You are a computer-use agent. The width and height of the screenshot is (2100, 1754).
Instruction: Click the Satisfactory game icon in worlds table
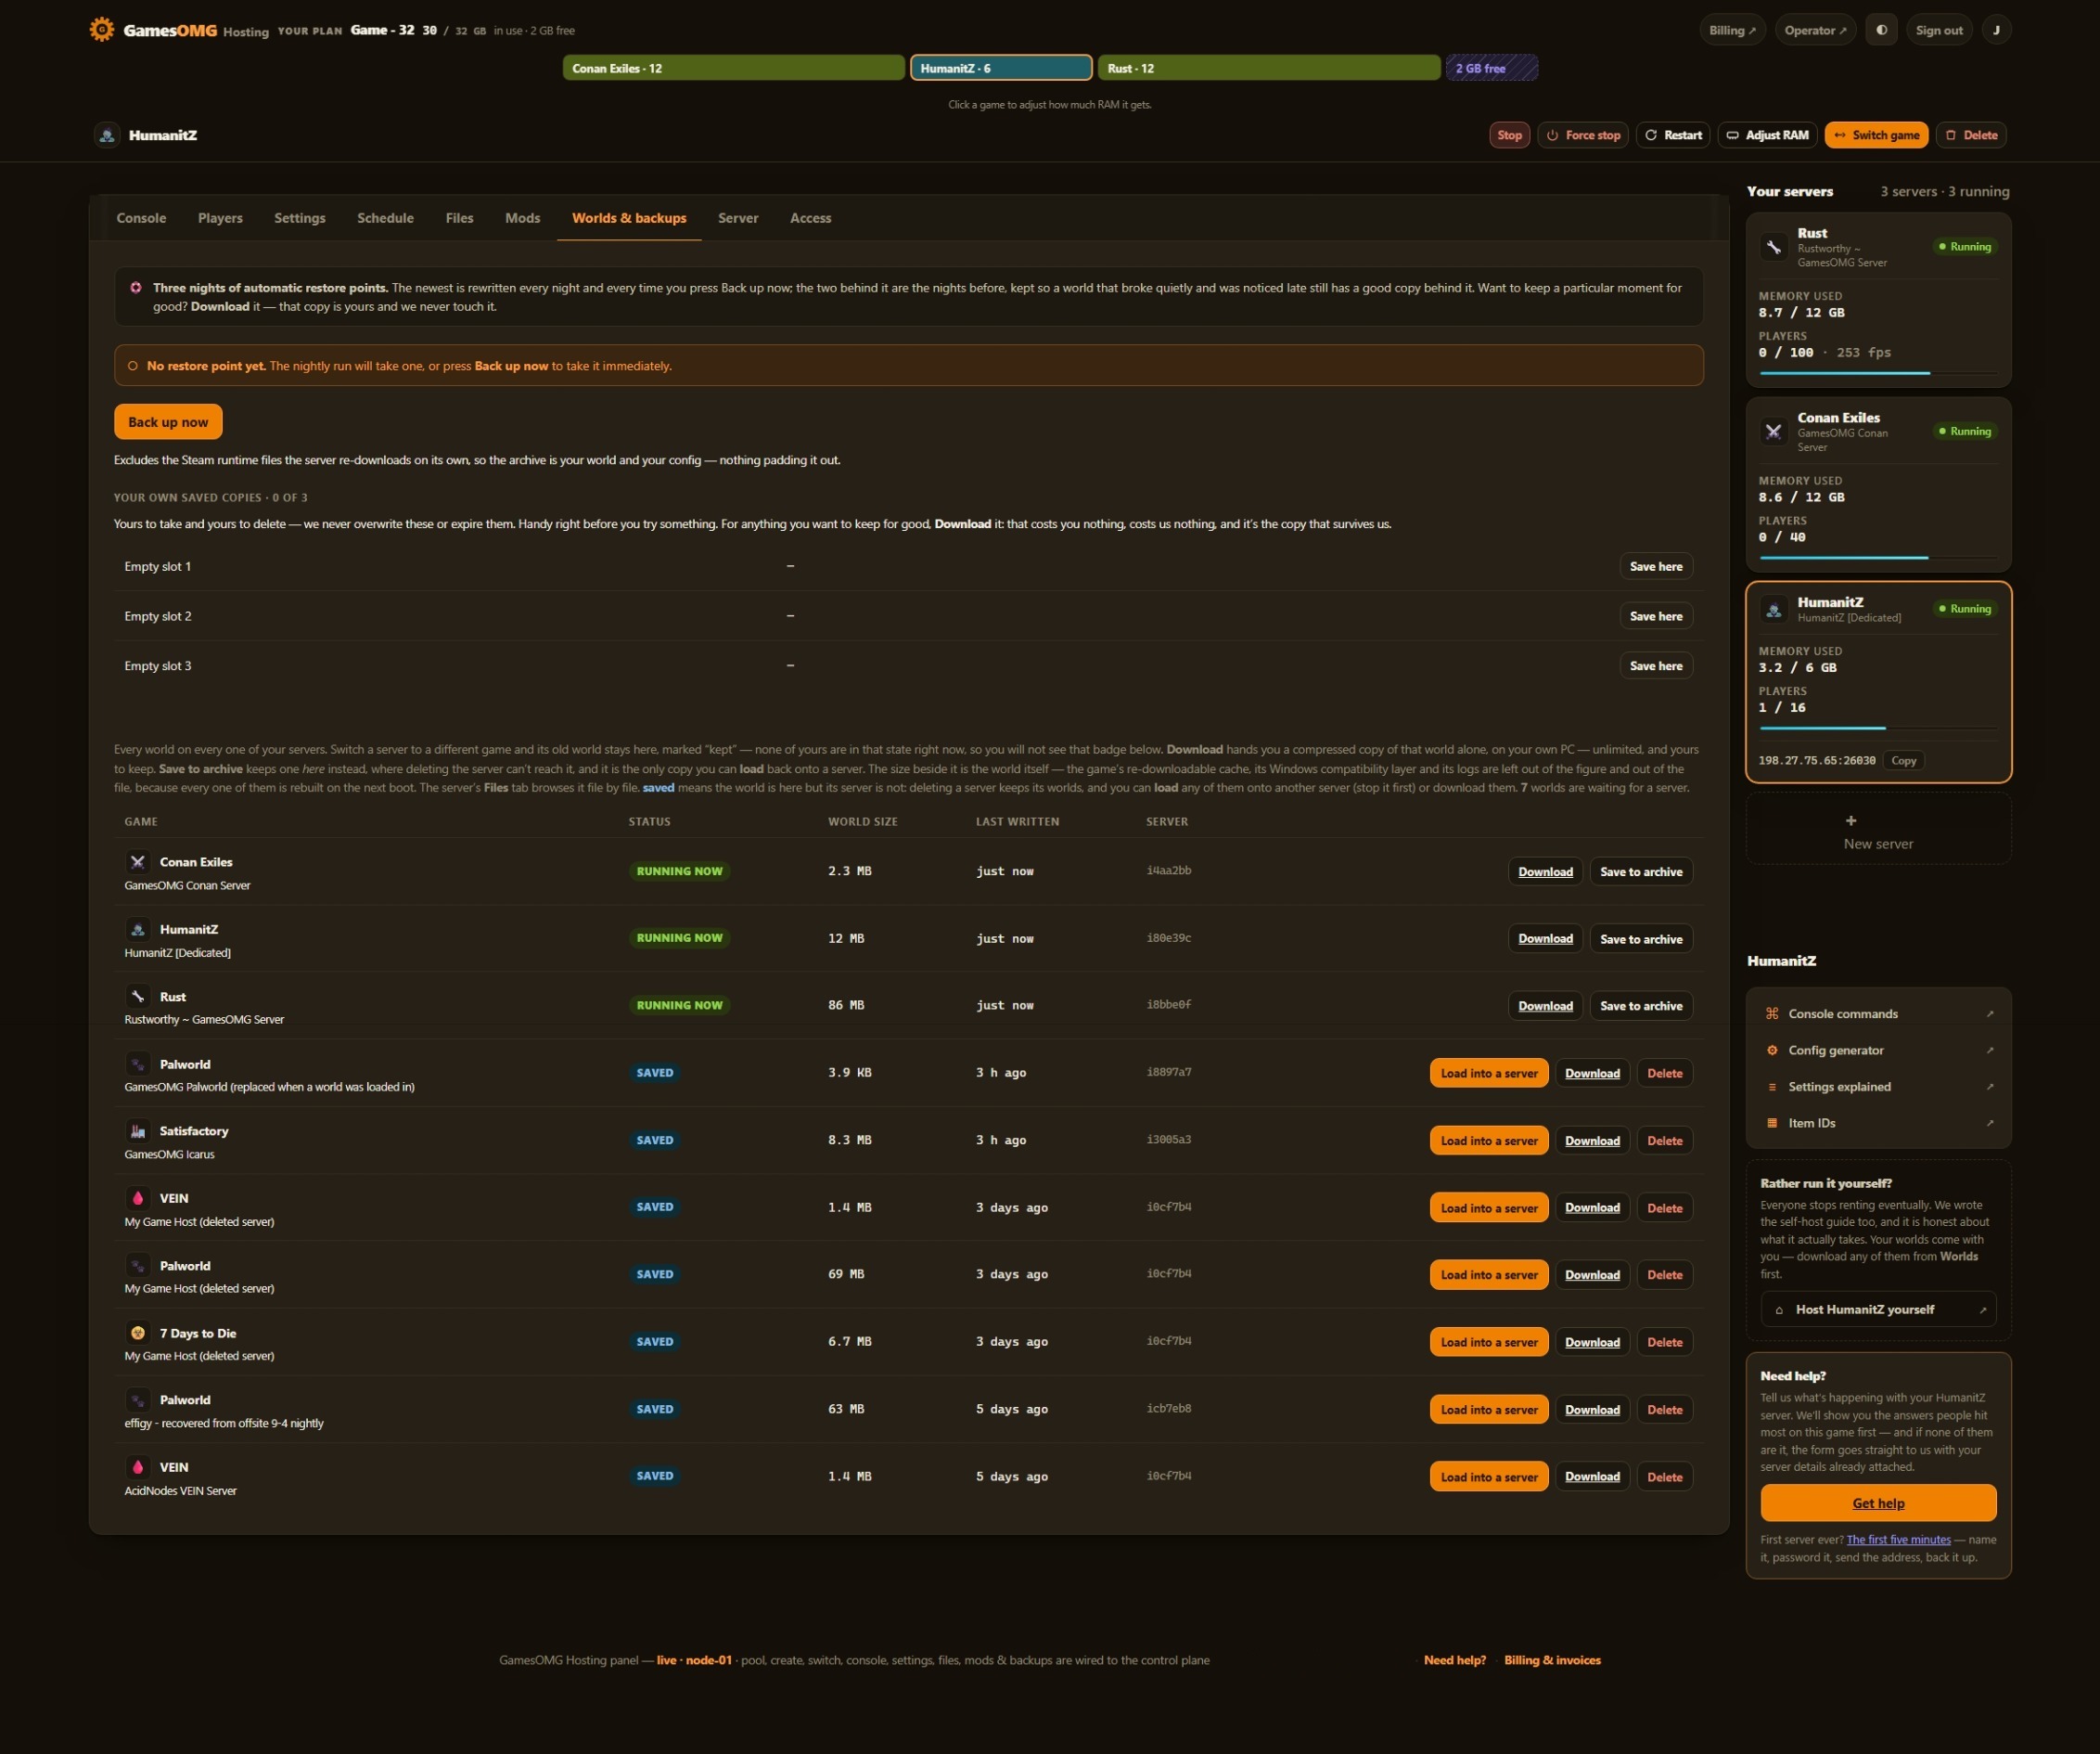click(138, 1130)
